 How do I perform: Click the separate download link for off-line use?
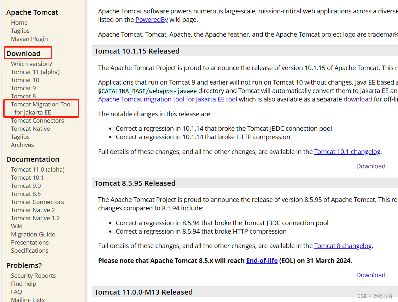(x=358, y=99)
